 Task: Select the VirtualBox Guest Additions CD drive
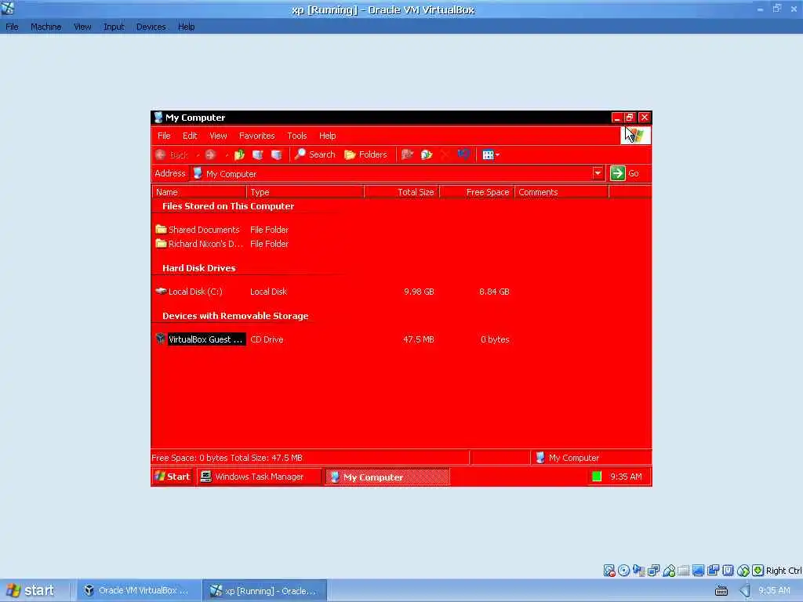click(200, 339)
